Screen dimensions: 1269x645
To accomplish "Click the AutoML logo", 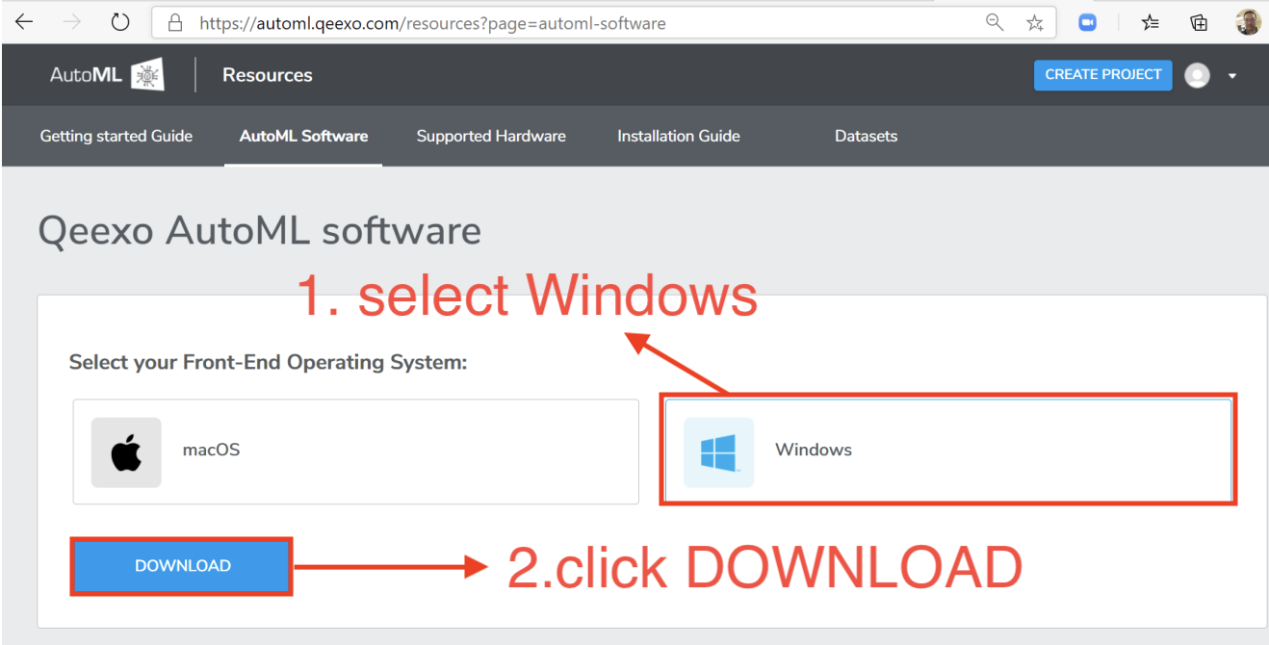I will click(107, 75).
